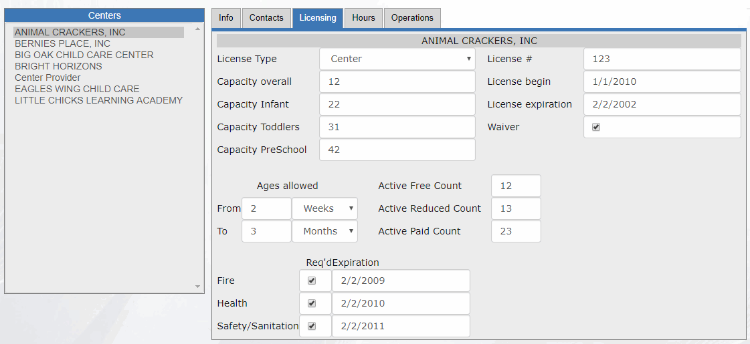Viewport: 750px width, 344px height.
Task: Select BRIGHT HORIZONS in Centers list
Action: [58, 66]
